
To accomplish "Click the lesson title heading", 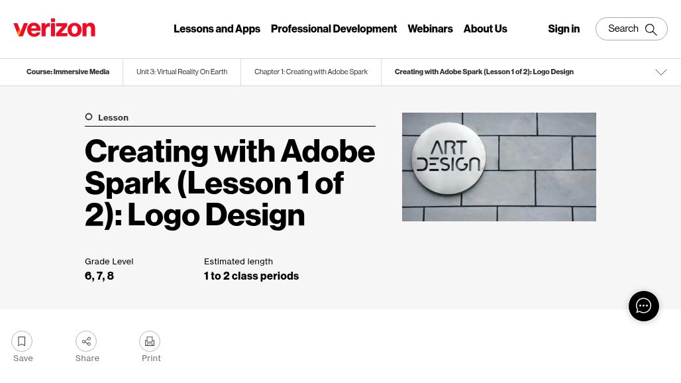I will point(230,183).
